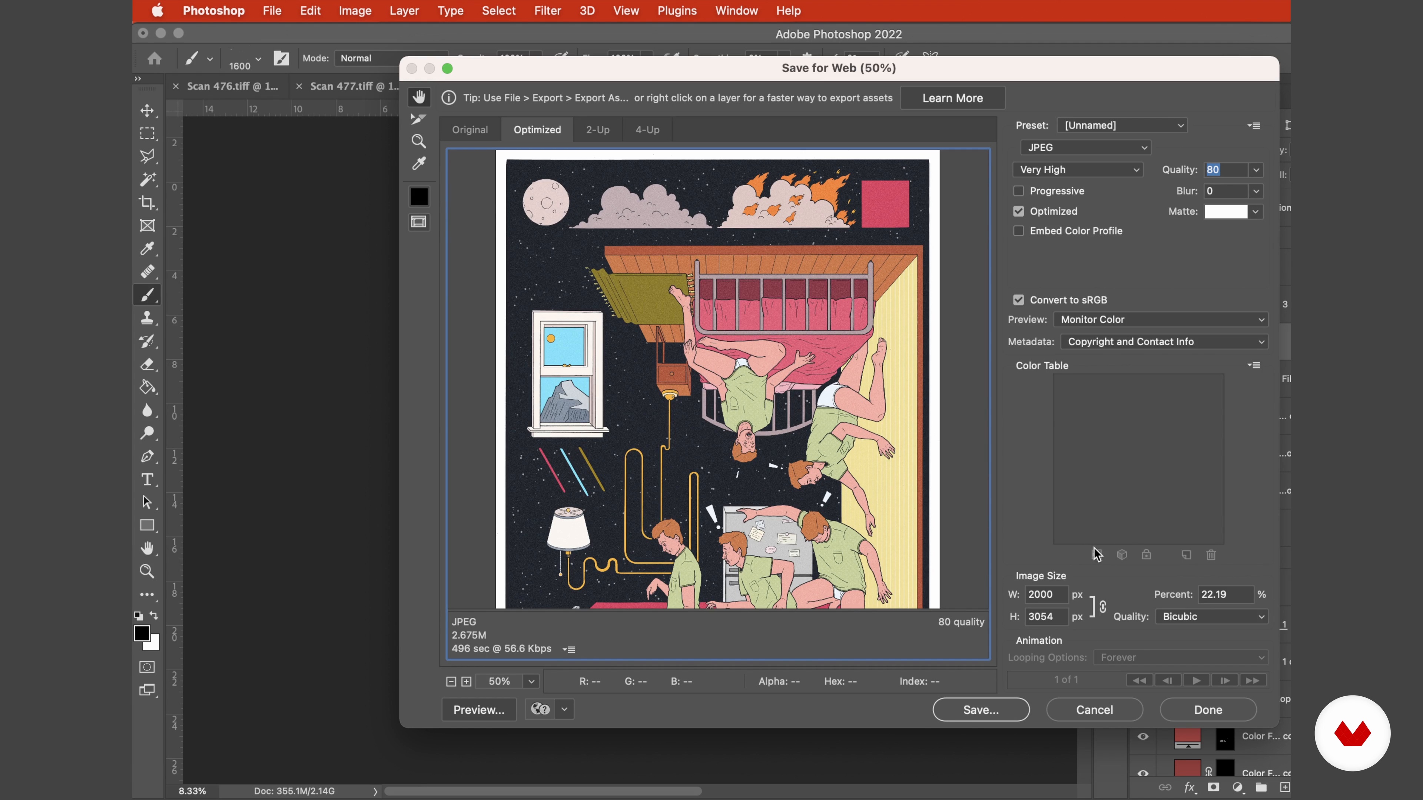Click the Learn More button
The height and width of the screenshot is (800, 1423).
click(953, 98)
